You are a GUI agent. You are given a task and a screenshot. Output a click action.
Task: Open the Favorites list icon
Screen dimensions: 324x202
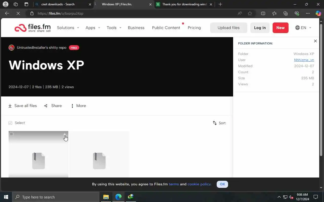pyautogui.click(x=274, y=13)
